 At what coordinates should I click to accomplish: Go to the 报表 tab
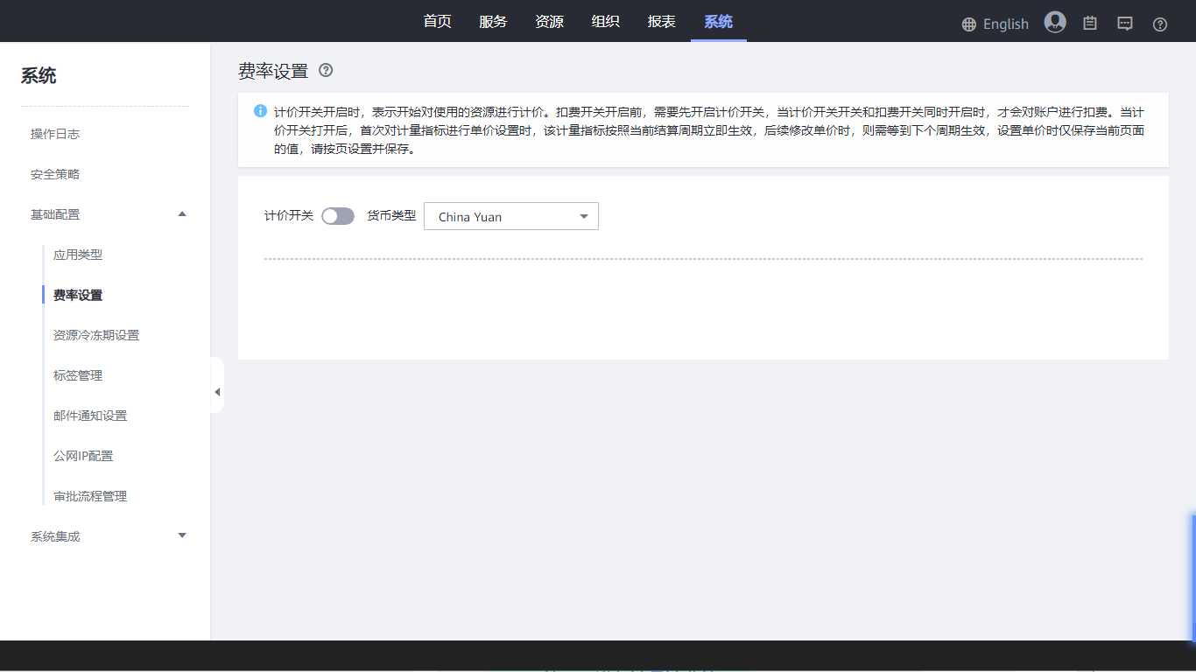coord(661,22)
